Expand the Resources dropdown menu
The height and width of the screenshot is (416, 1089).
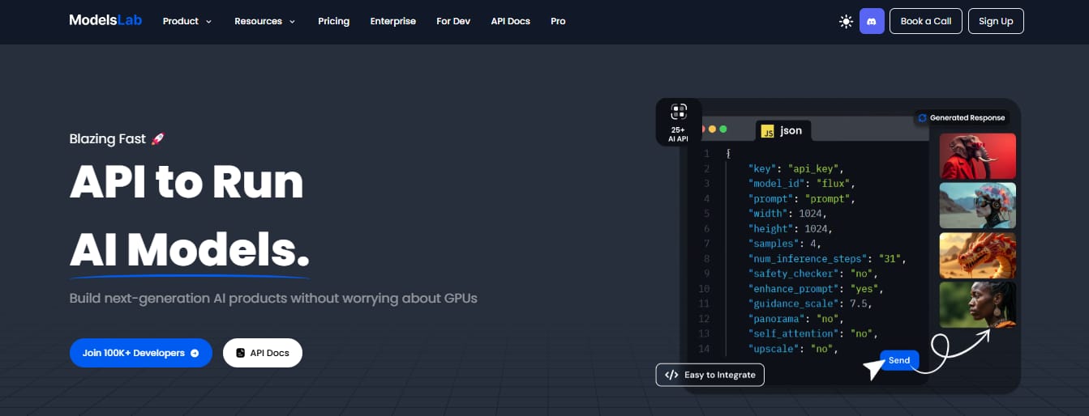click(265, 21)
